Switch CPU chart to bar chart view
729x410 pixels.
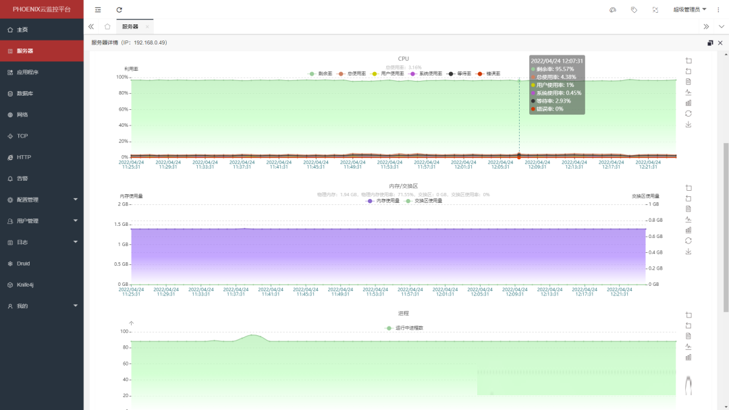point(688,103)
